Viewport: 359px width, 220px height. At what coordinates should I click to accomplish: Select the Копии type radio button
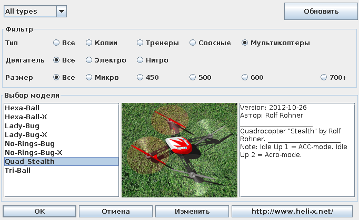pos(89,43)
